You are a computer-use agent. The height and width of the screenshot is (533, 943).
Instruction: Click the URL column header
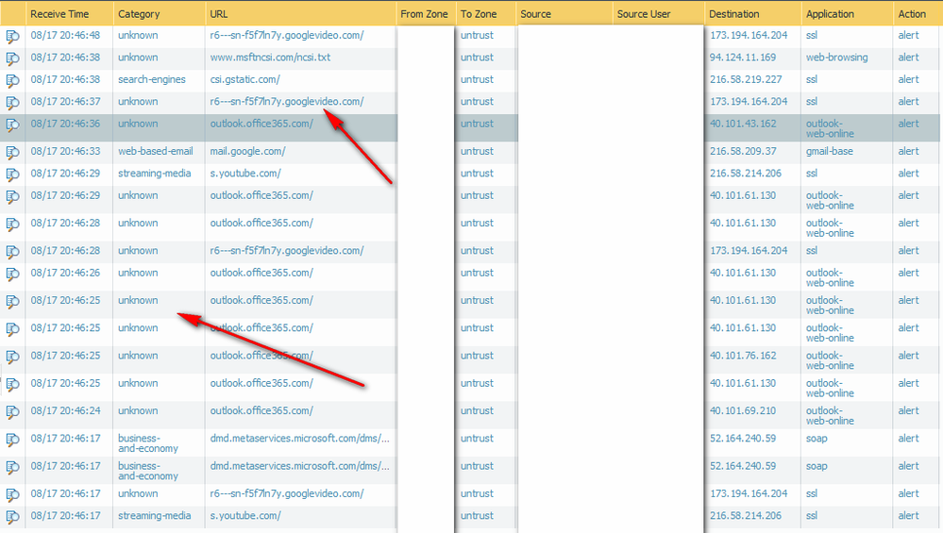219,14
